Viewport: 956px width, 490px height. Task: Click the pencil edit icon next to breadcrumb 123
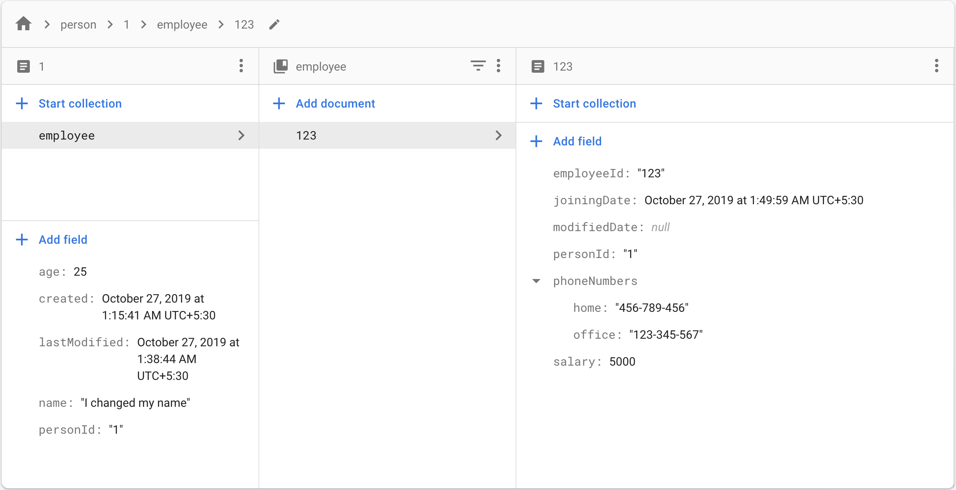(274, 24)
